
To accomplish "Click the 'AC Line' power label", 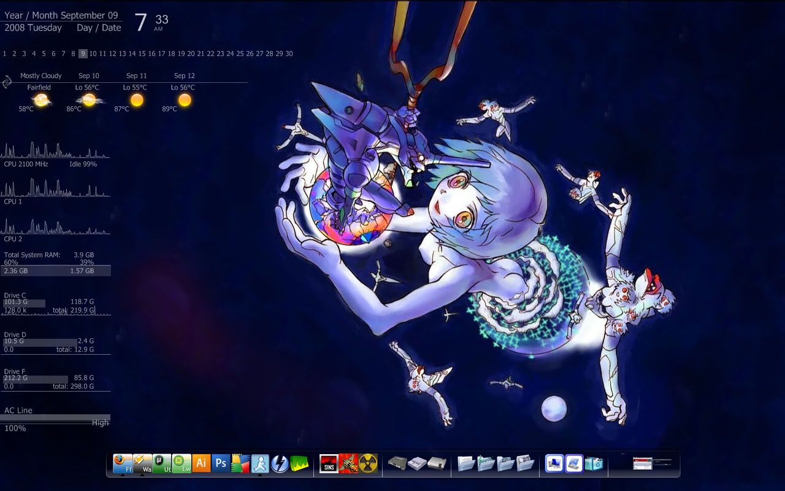I will [18, 411].
